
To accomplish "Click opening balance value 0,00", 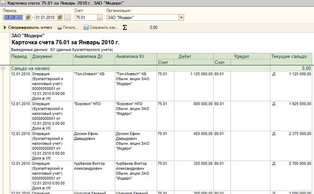I will click(306, 68).
